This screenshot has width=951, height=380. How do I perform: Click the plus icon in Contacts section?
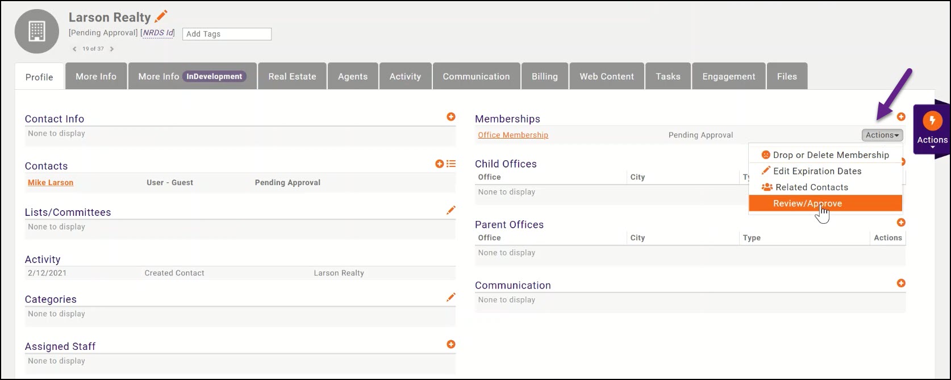tap(439, 164)
